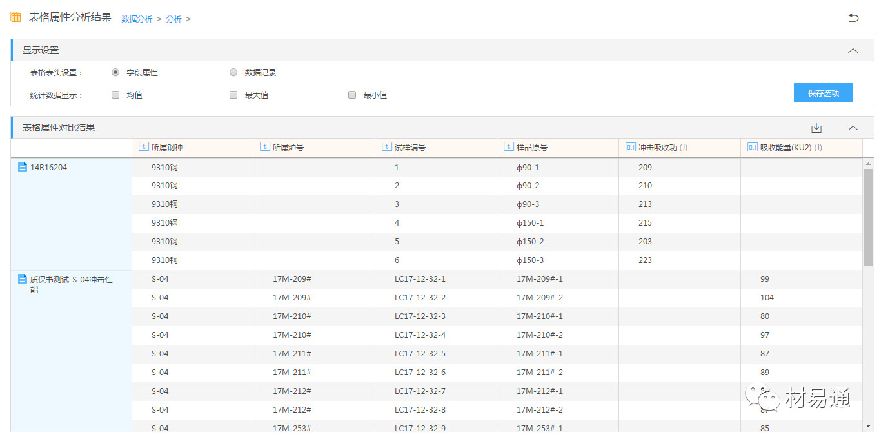Select the 字段属性 radio button
This screenshot has width=879, height=437.
[115, 73]
